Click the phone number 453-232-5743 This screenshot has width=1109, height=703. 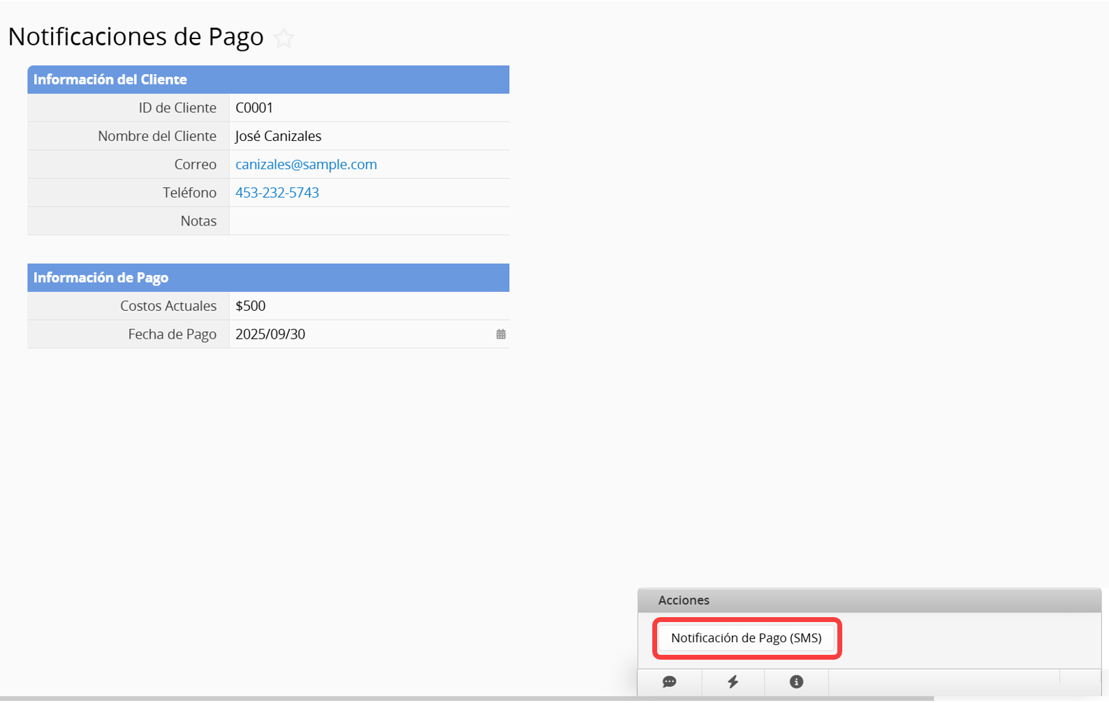coord(277,193)
